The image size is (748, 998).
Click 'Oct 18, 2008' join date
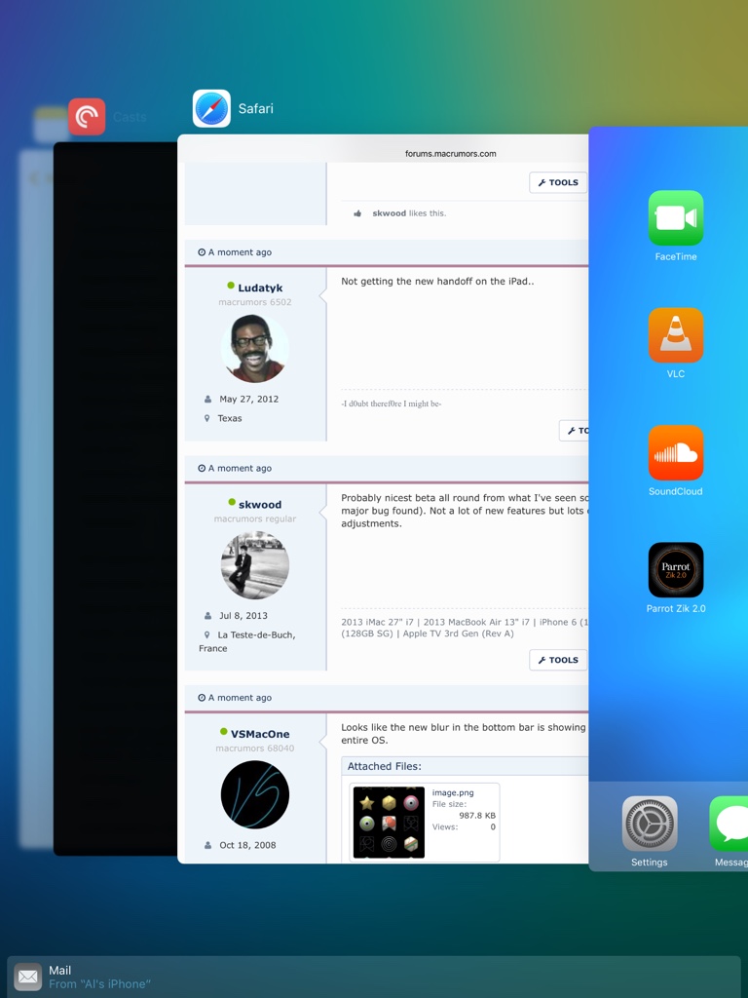pos(247,845)
